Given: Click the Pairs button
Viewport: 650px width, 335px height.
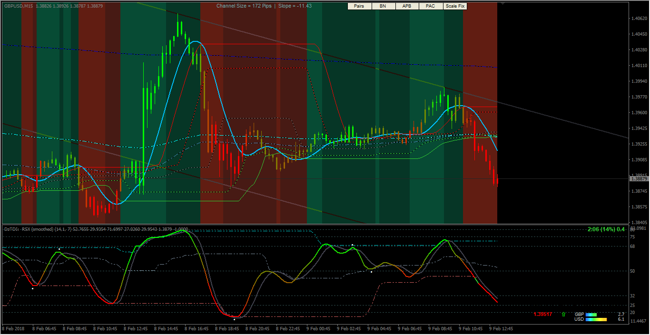Looking at the screenshot, I should [360, 6].
